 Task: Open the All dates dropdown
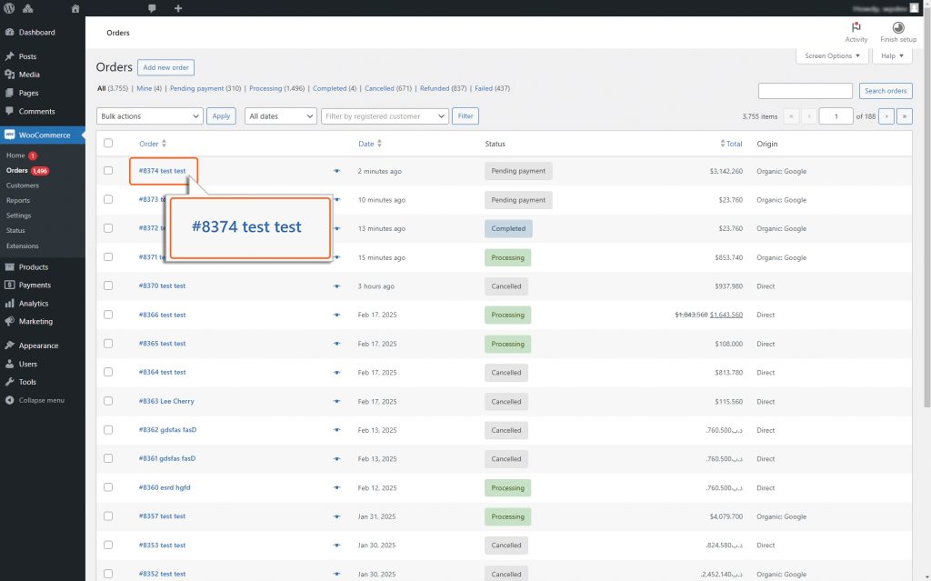tap(281, 116)
